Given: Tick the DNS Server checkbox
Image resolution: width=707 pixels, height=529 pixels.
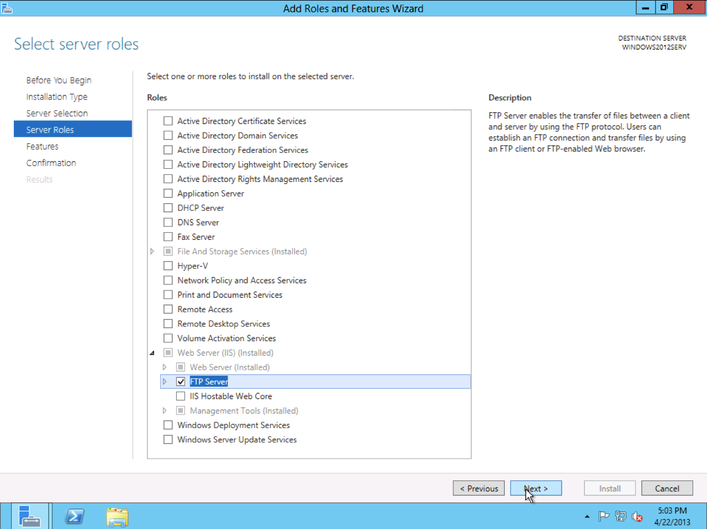Looking at the screenshot, I should coord(168,222).
